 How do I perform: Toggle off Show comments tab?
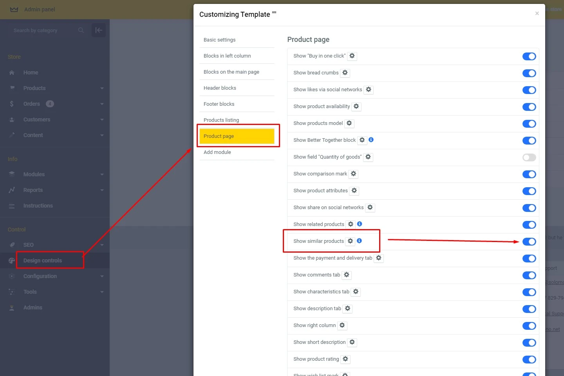(529, 275)
